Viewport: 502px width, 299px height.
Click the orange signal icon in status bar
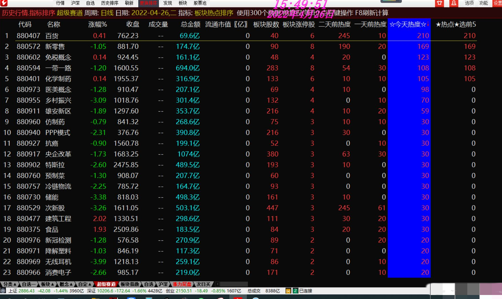tap(288, 291)
